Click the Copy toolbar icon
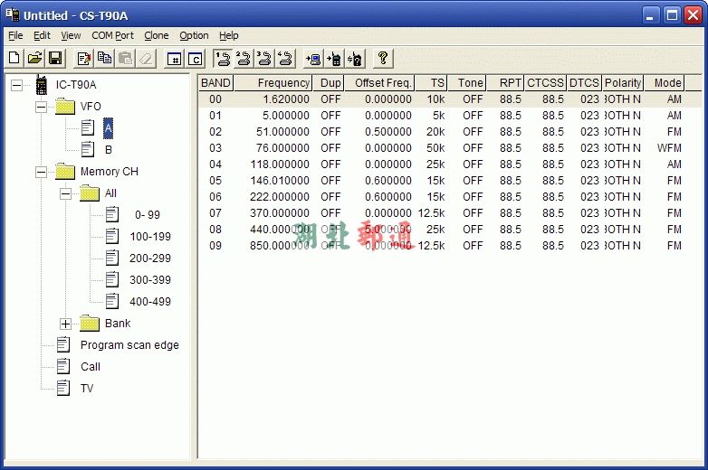Screen dimensions: 708x470 (x=105, y=59)
